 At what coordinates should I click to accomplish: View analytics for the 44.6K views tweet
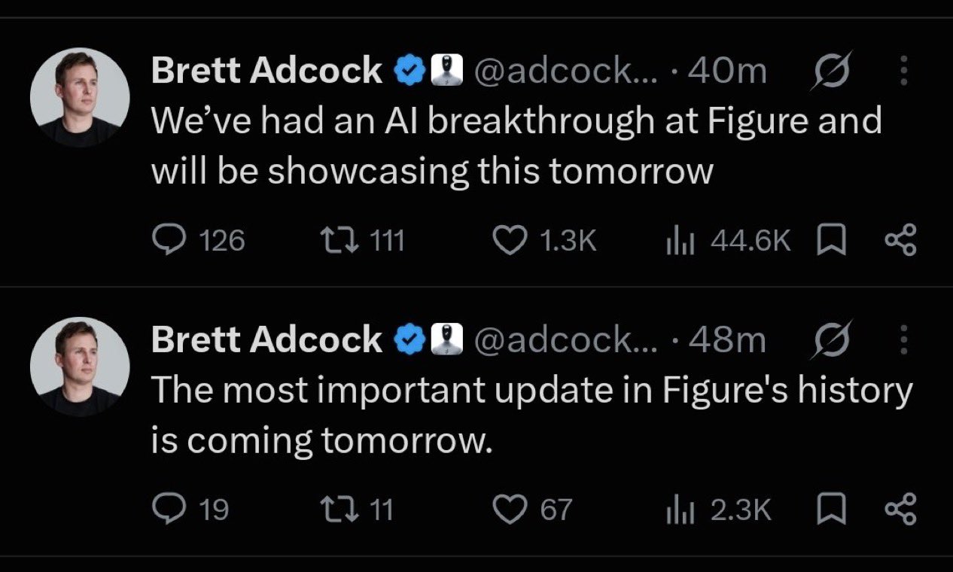pos(728,241)
